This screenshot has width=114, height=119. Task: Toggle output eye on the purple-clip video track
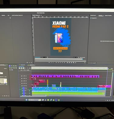coord(26,76)
